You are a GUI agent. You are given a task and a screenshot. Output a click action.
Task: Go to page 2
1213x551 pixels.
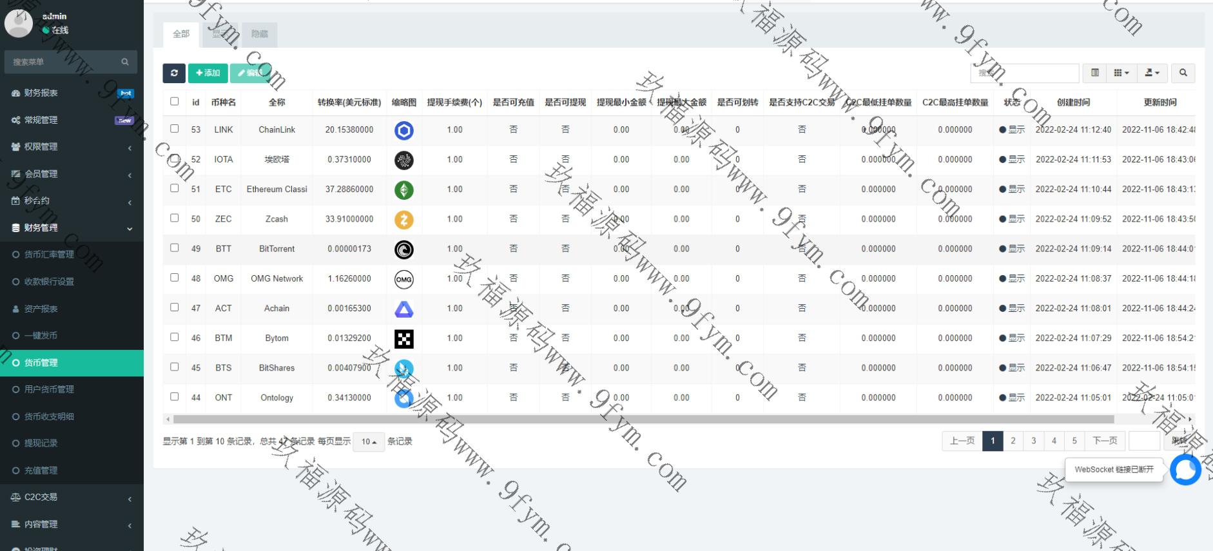pyautogui.click(x=1013, y=441)
